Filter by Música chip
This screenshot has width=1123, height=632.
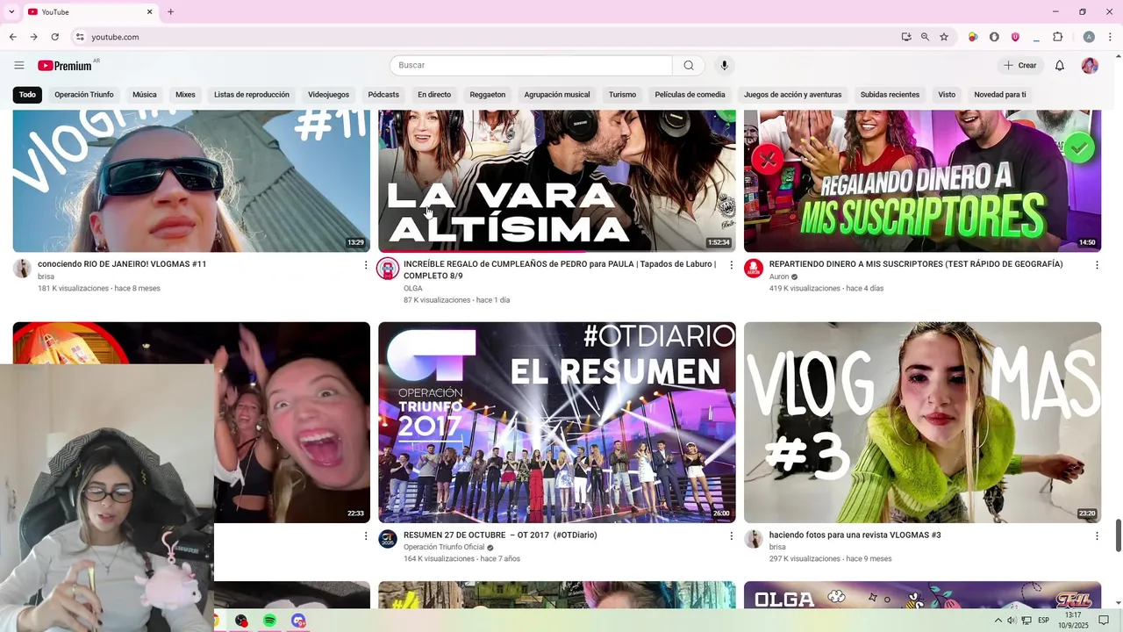tap(145, 95)
